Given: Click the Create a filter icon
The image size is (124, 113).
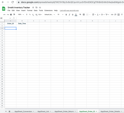Looking at the screenshot, I should [x=122, y=15].
